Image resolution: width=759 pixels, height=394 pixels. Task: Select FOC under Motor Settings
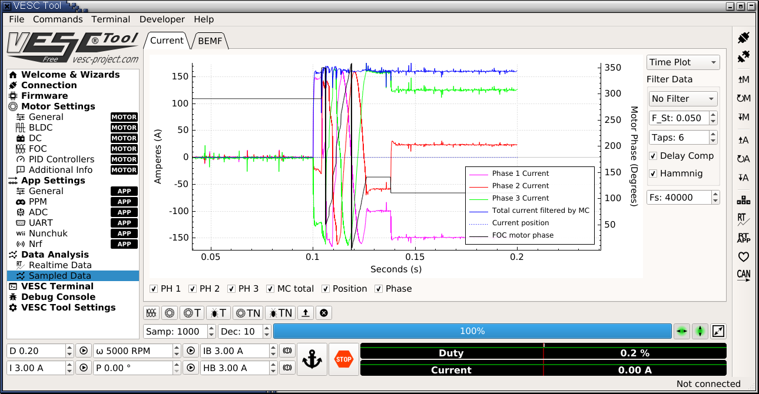click(73, 149)
